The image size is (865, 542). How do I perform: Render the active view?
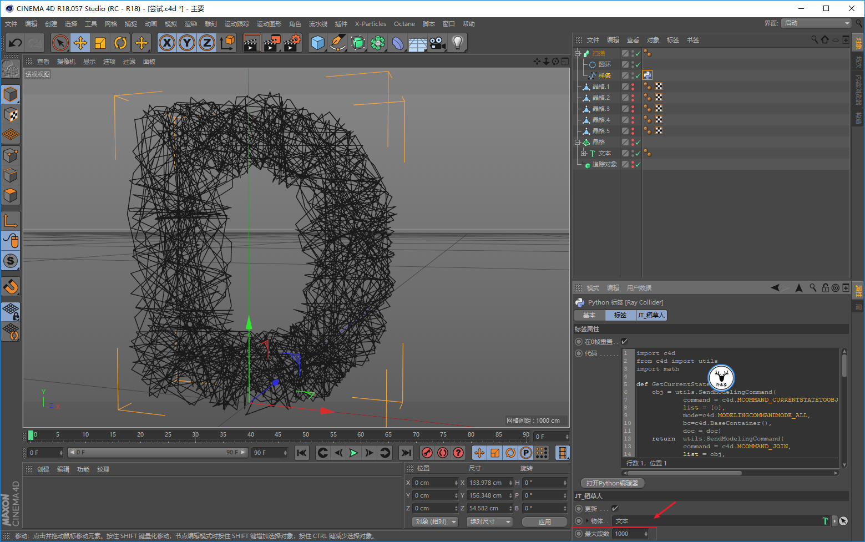[x=252, y=43]
